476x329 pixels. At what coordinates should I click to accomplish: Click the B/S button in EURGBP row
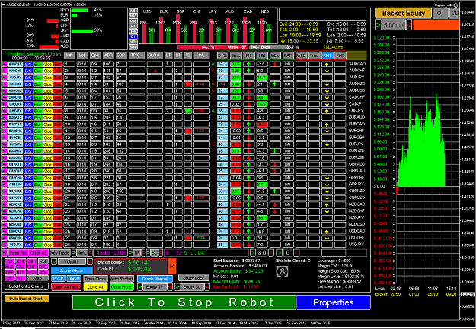[28, 138]
